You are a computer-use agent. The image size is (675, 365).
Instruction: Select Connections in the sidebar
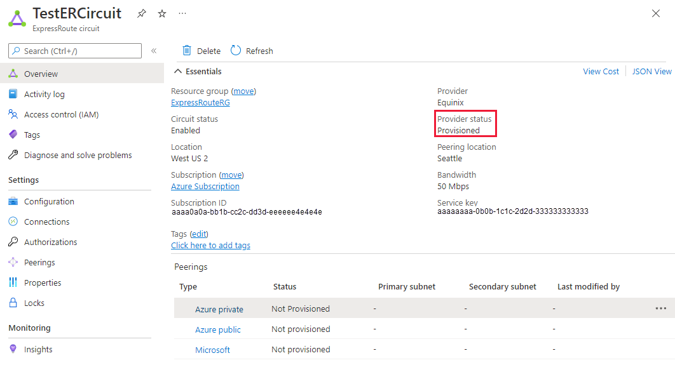pos(46,222)
